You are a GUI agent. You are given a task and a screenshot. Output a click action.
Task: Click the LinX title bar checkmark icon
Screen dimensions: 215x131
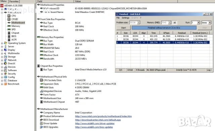117,14
